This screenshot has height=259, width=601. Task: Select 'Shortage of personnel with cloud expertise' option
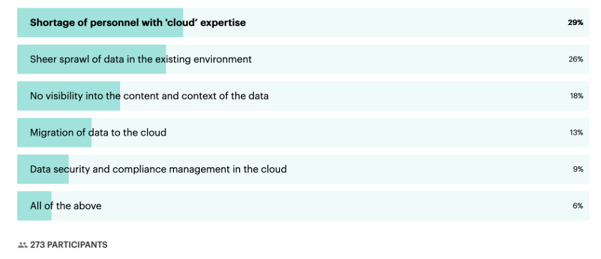[303, 22]
